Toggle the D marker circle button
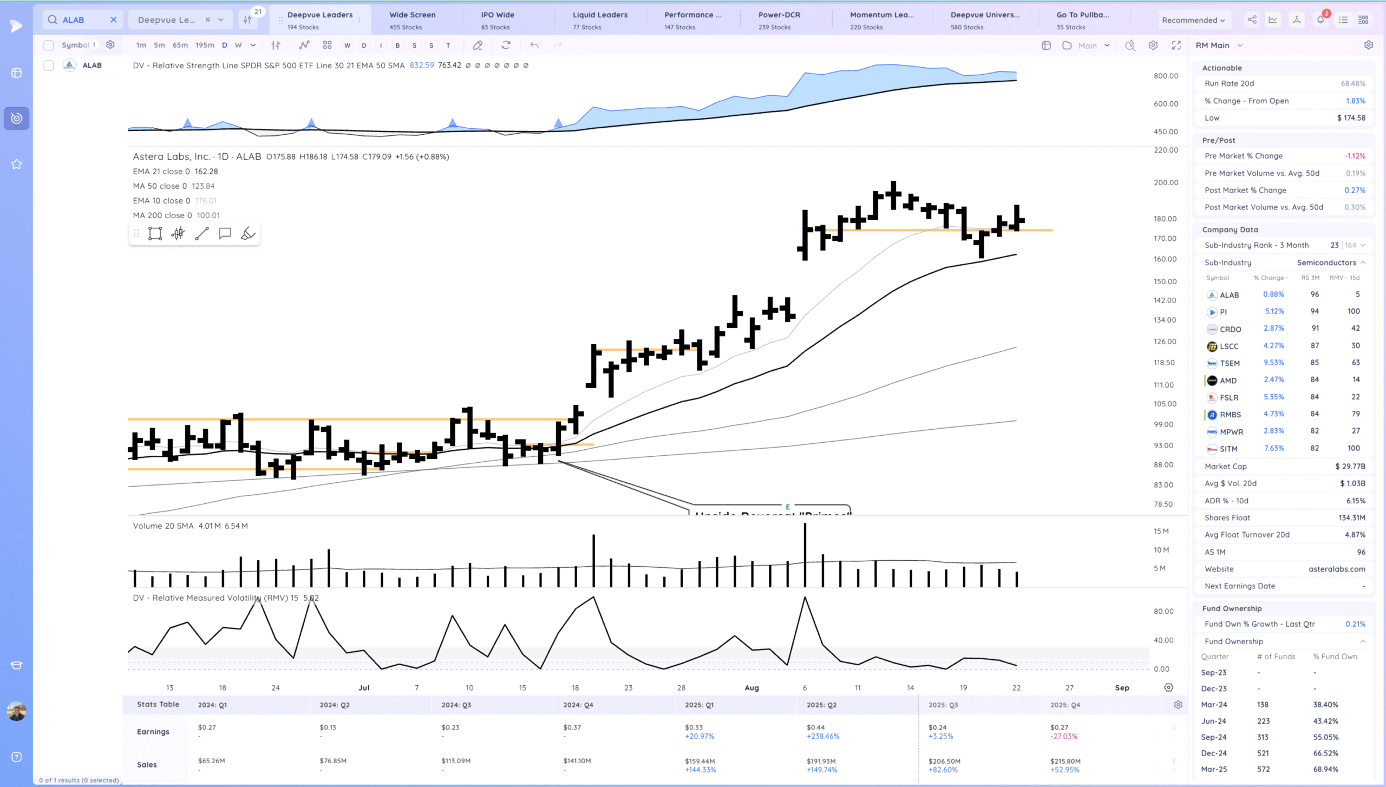This screenshot has width=1386, height=787. [364, 45]
